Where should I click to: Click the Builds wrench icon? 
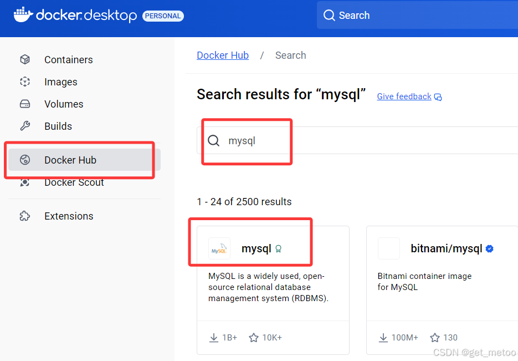[x=25, y=126]
